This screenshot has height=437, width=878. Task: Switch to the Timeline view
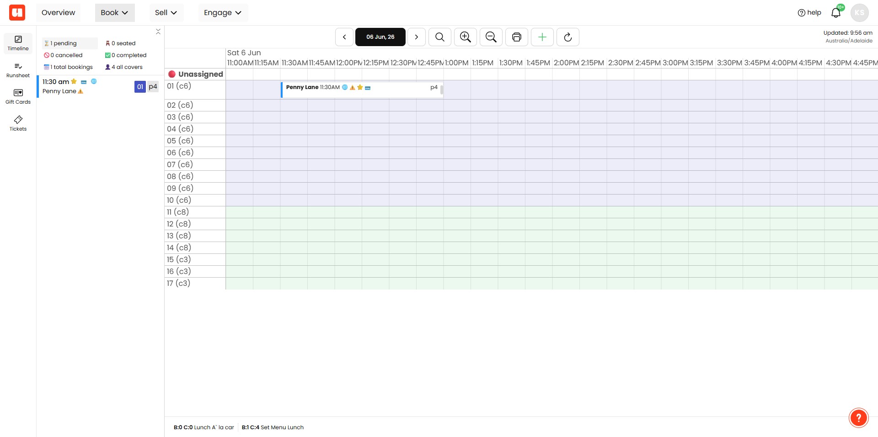point(18,43)
